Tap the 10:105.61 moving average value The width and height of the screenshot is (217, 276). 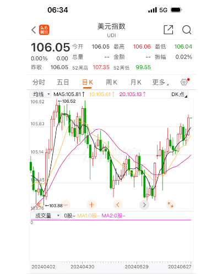click(102, 94)
